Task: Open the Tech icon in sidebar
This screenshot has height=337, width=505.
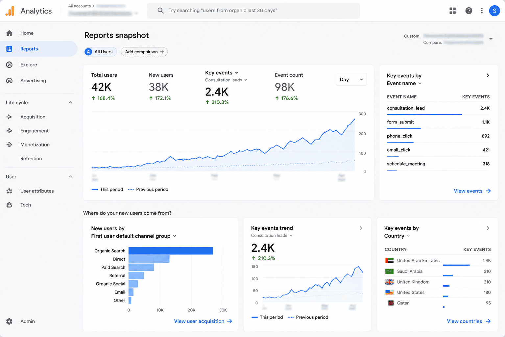Action: (9, 205)
